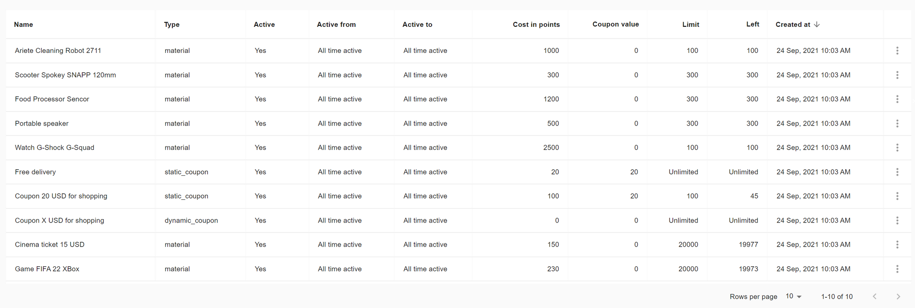Click the 1-10 of 10 pagination label
Screen dimensions: 915x308
(837, 297)
